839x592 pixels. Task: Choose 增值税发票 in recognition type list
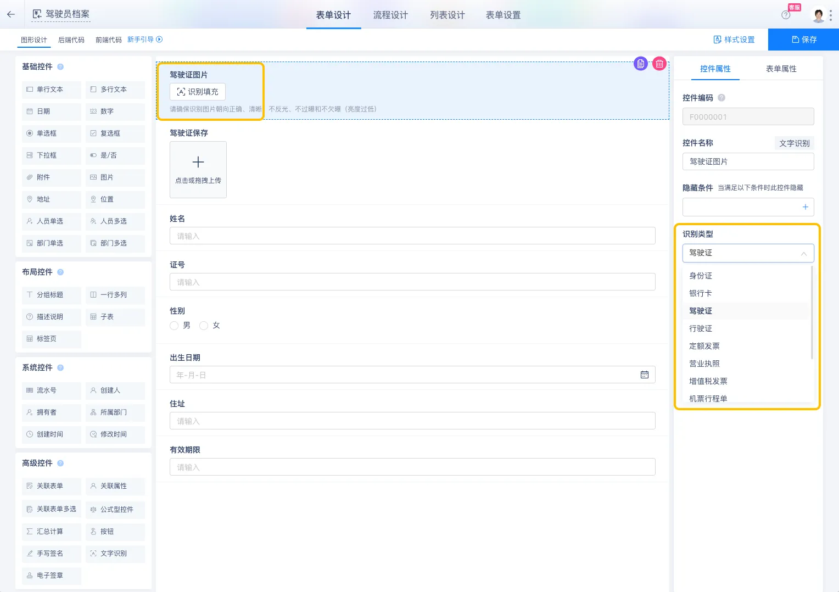pyautogui.click(x=746, y=381)
